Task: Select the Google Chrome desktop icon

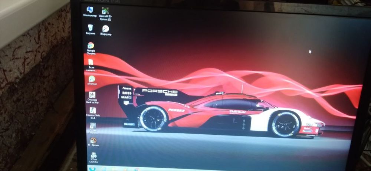Action: (91, 48)
